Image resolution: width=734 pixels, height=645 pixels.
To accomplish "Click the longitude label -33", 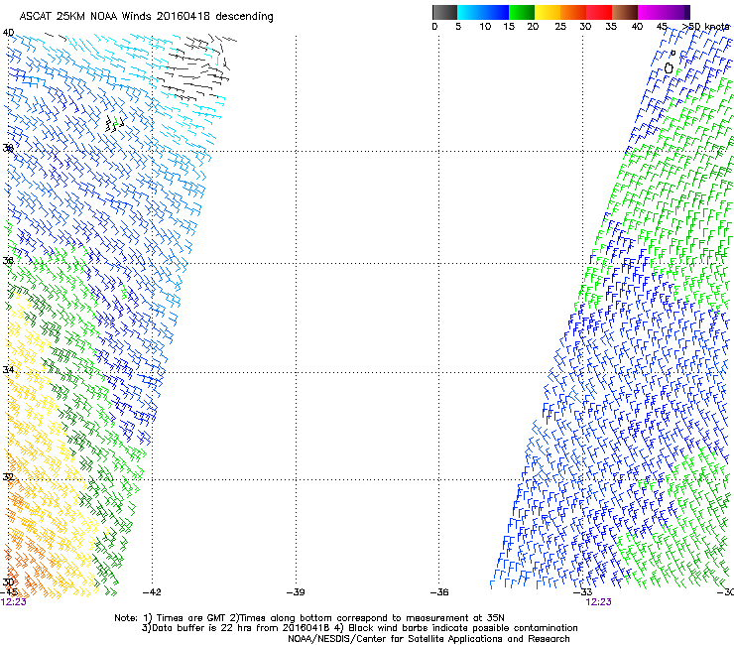I will coord(583,592).
